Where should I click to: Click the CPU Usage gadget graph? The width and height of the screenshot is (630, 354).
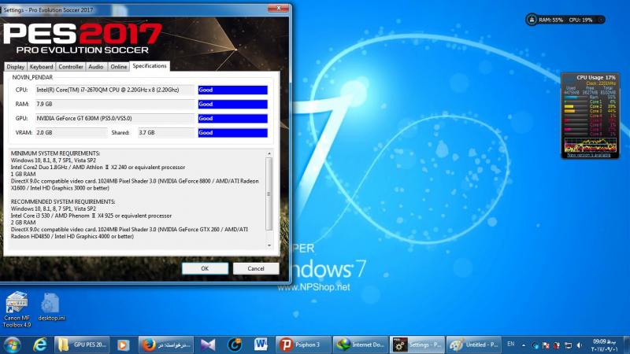tap(590, 145)
